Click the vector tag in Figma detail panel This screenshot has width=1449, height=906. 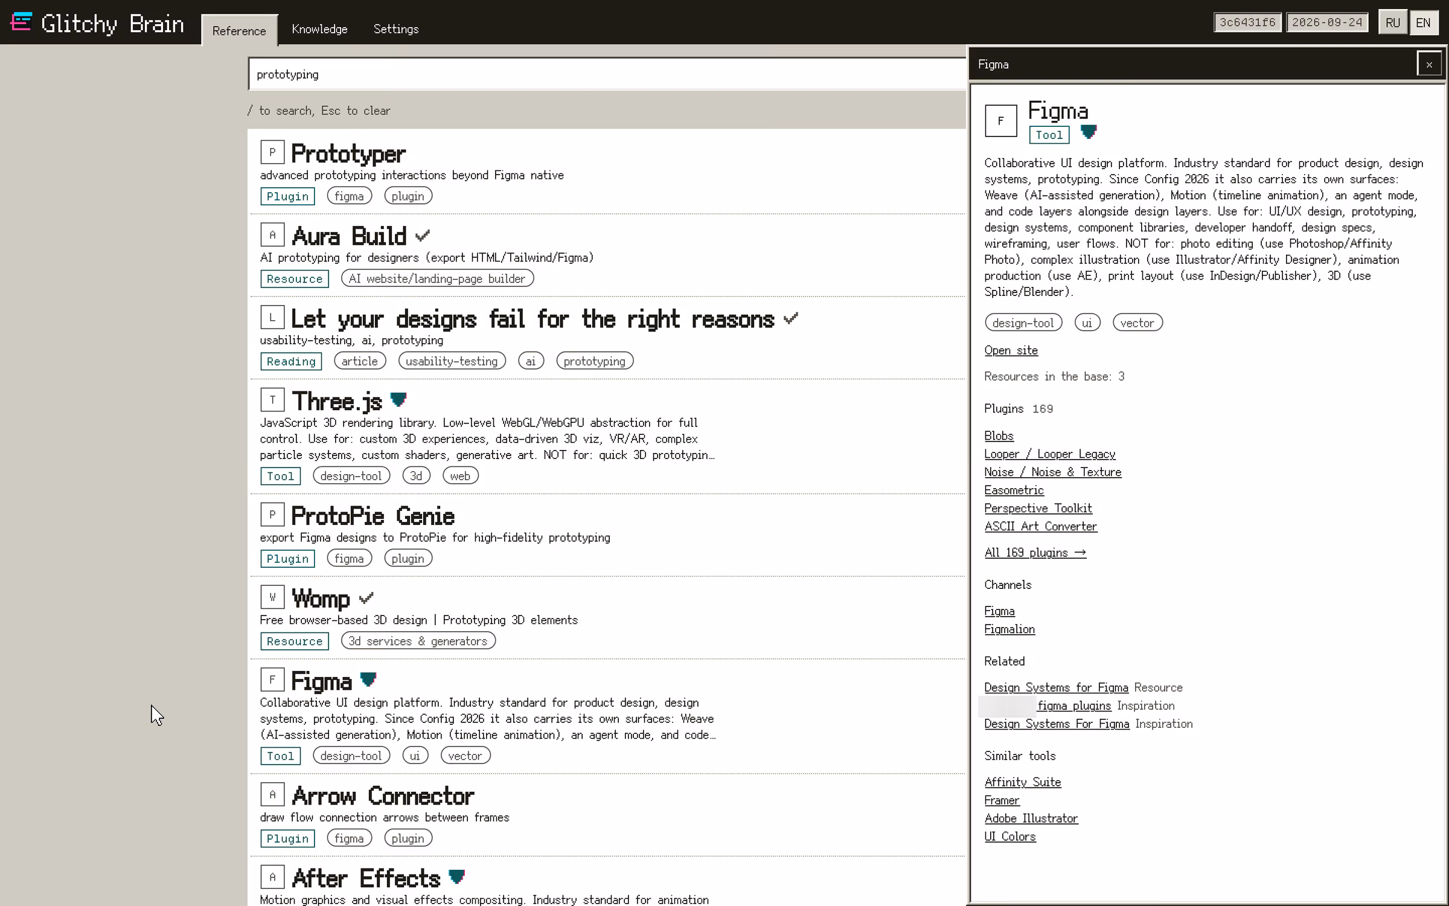(1137, 323)
